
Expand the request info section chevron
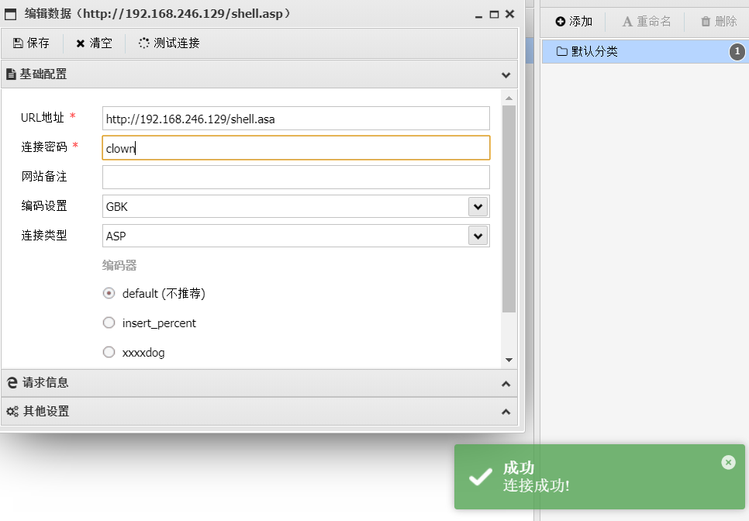click(506, 384)
